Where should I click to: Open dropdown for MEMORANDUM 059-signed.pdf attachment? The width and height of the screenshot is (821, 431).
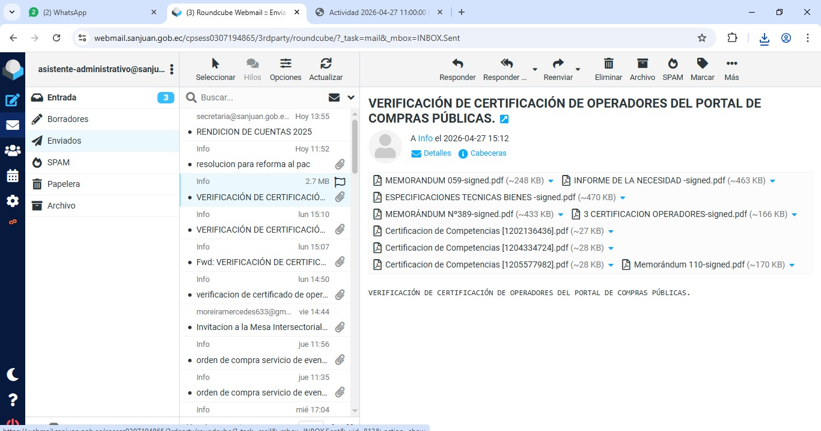[551, 181]
